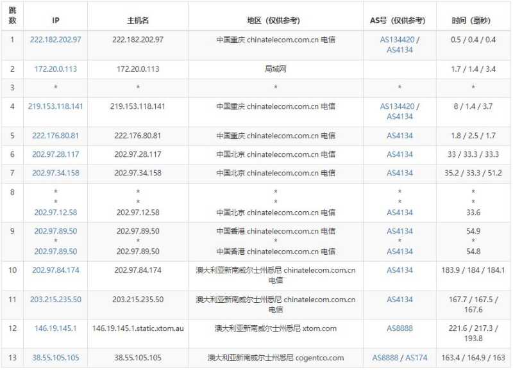This screenshot has height=370, width=513.
Task: Select hostname cell 222.176.80.81
Action: click(138, 136)
